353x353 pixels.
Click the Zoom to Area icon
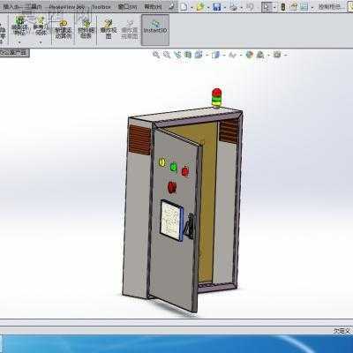[167, 55]
